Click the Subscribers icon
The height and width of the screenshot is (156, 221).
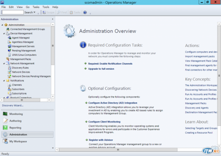click(10, 89)
